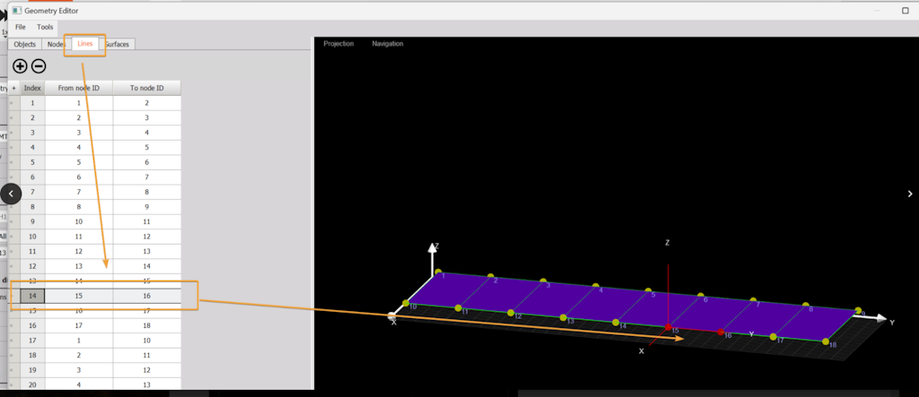The width and height of the screenshot is (919, 397).
Task: Click From node ID cell of row 19
Action: pos(79,369)
